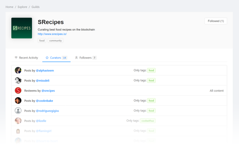Click the cookwithus tag in @lizelle row
Viewport: 239px width, 146px height.
click(148, 121)
